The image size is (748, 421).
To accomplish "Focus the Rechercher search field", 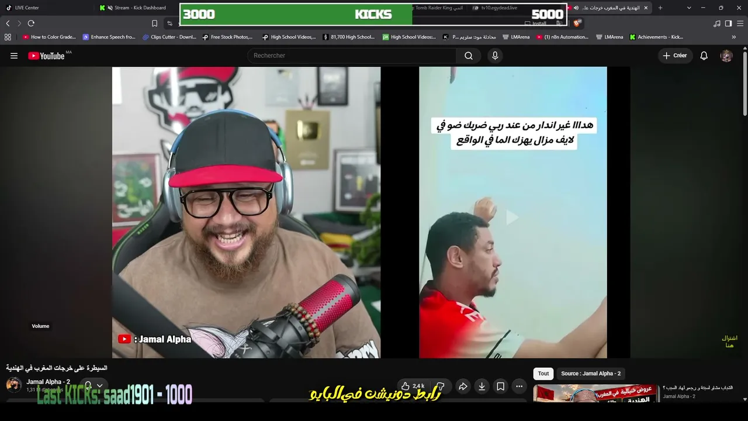I will [352, 56].
